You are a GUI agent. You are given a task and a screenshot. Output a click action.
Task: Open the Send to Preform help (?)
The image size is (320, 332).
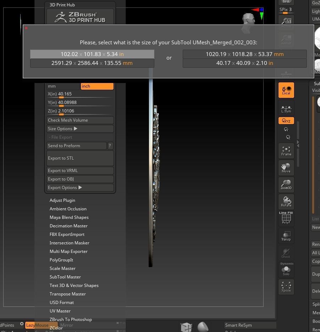tap(110, 146)
